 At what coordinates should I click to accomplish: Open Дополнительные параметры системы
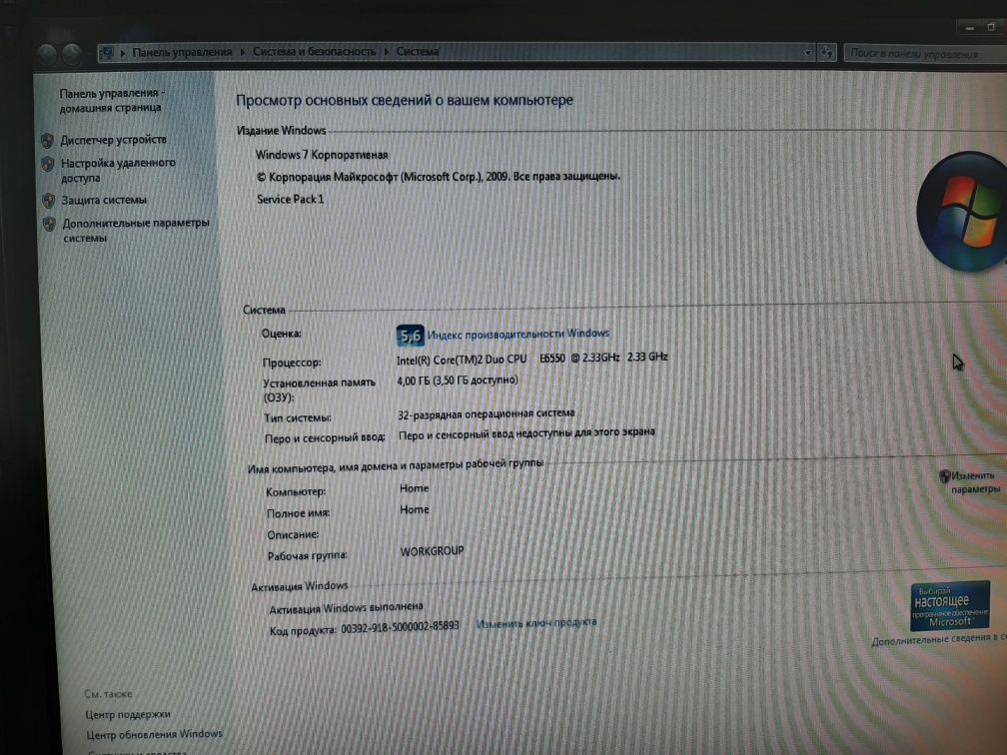click(136, 230)
